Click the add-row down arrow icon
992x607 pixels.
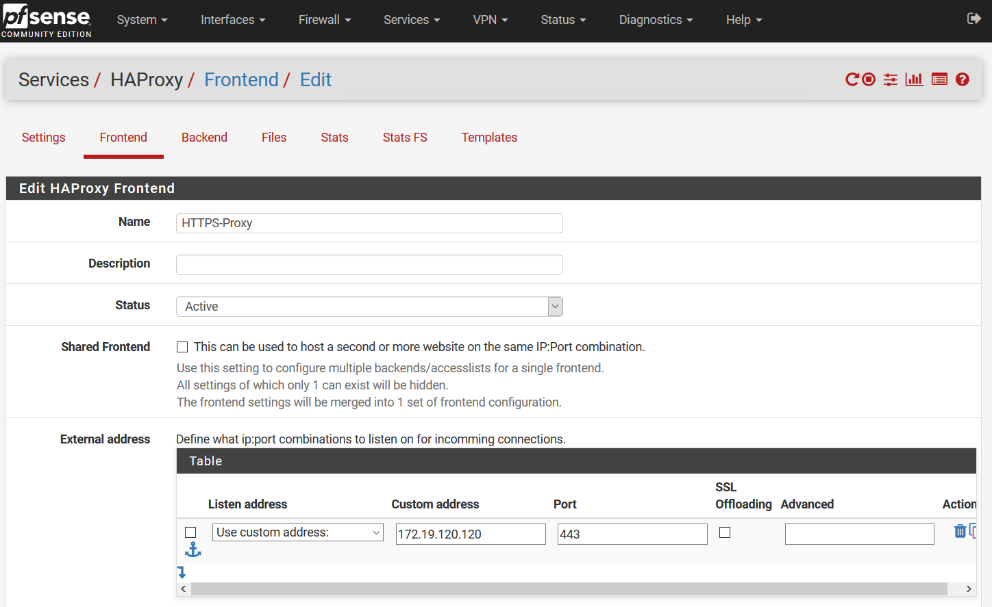[x=182, y=572]
